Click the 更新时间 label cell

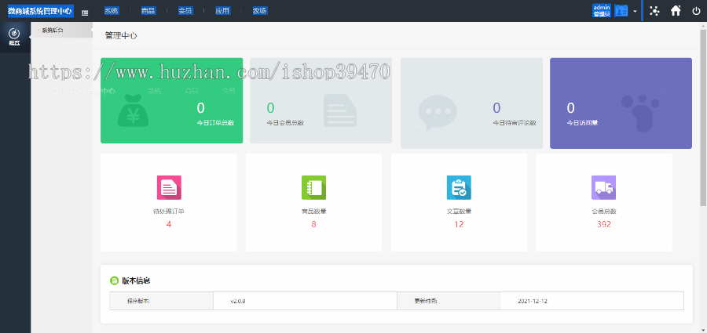pos(449,301)
